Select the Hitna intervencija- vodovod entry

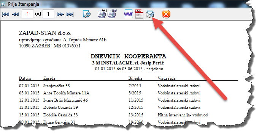[183, 115]
